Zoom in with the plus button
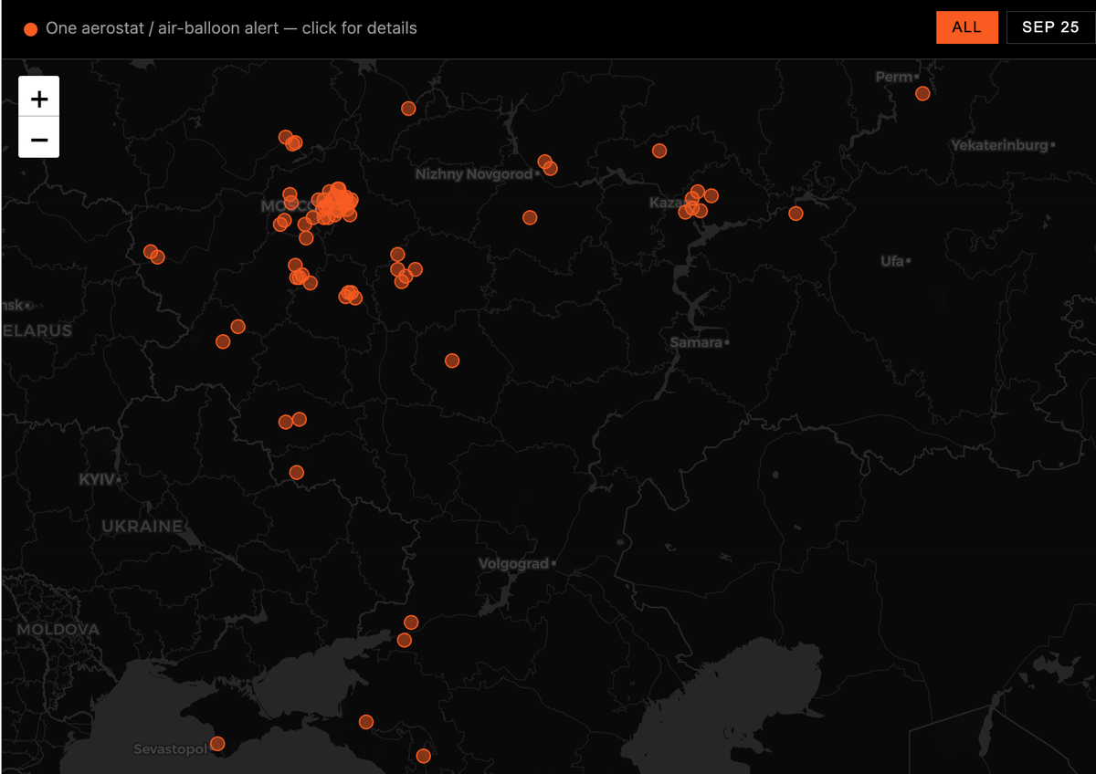The image size is (1096, 774). [39, 97]
